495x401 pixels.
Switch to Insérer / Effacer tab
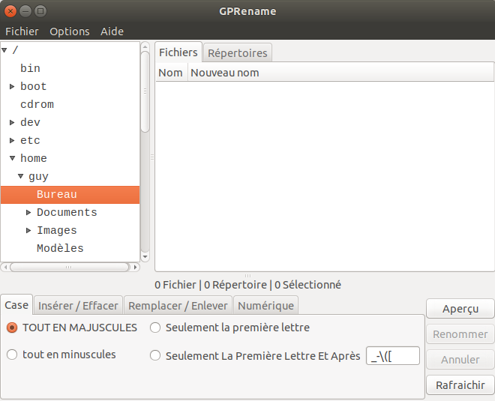tap(78, 305)
